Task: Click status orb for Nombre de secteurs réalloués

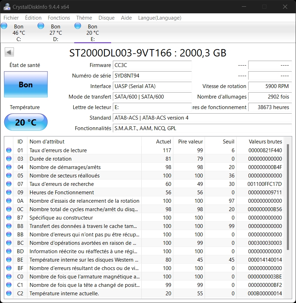Action: coord(9,176)
